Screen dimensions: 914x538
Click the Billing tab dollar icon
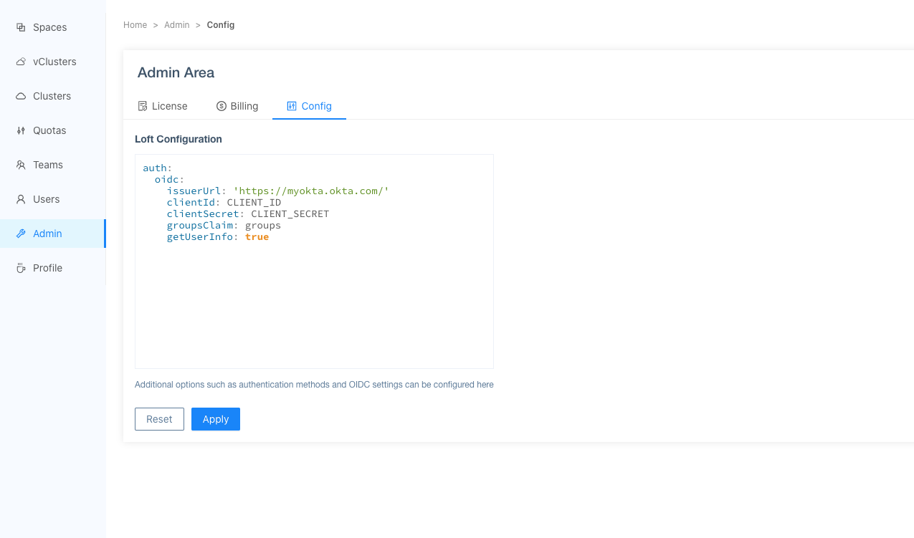point(220,105)
